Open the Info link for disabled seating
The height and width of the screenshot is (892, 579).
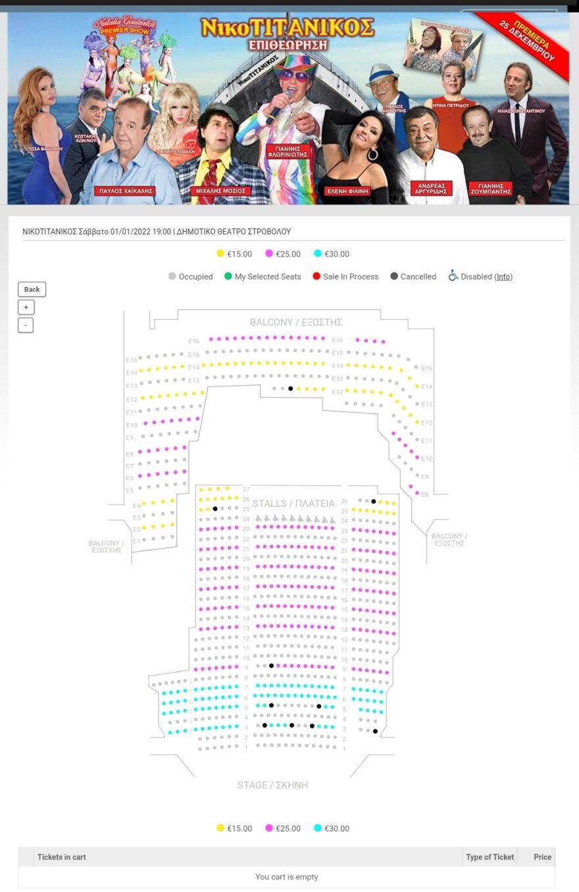503,276
